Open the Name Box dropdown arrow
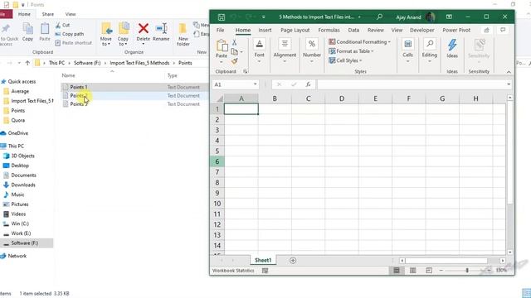This screenshot has width=531, height=298. click(x=255, y=84)
